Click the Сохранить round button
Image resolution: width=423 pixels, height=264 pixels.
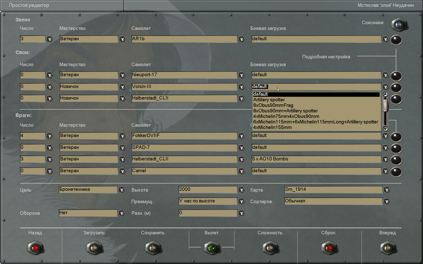tap(153, 247)
